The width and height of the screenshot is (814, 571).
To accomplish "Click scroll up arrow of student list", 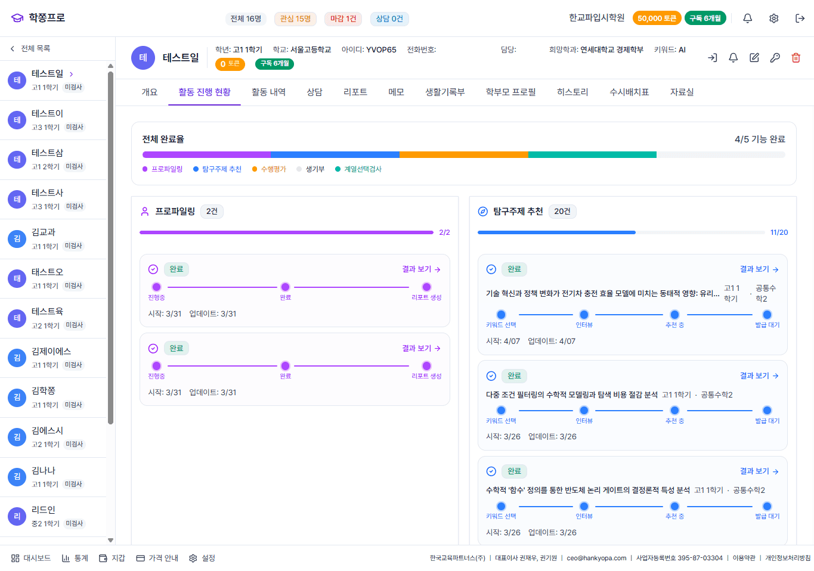I will point(110,66).
